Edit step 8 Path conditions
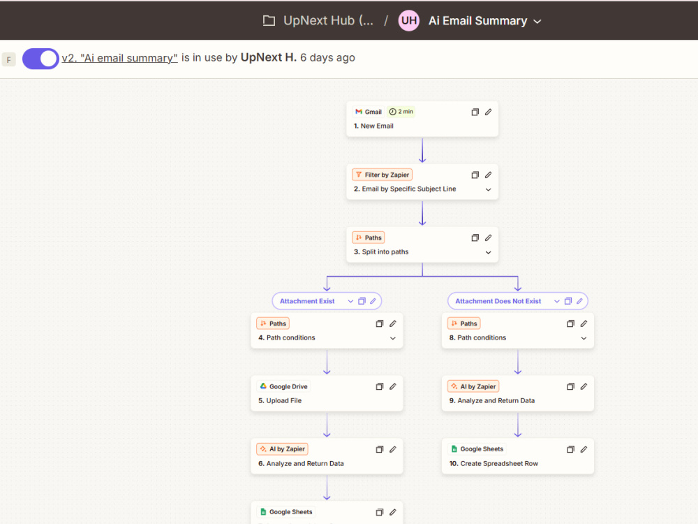 (x=584, y=324)
